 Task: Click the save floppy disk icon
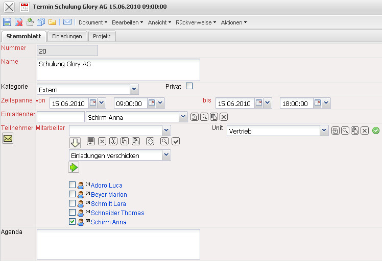(7, 22)
